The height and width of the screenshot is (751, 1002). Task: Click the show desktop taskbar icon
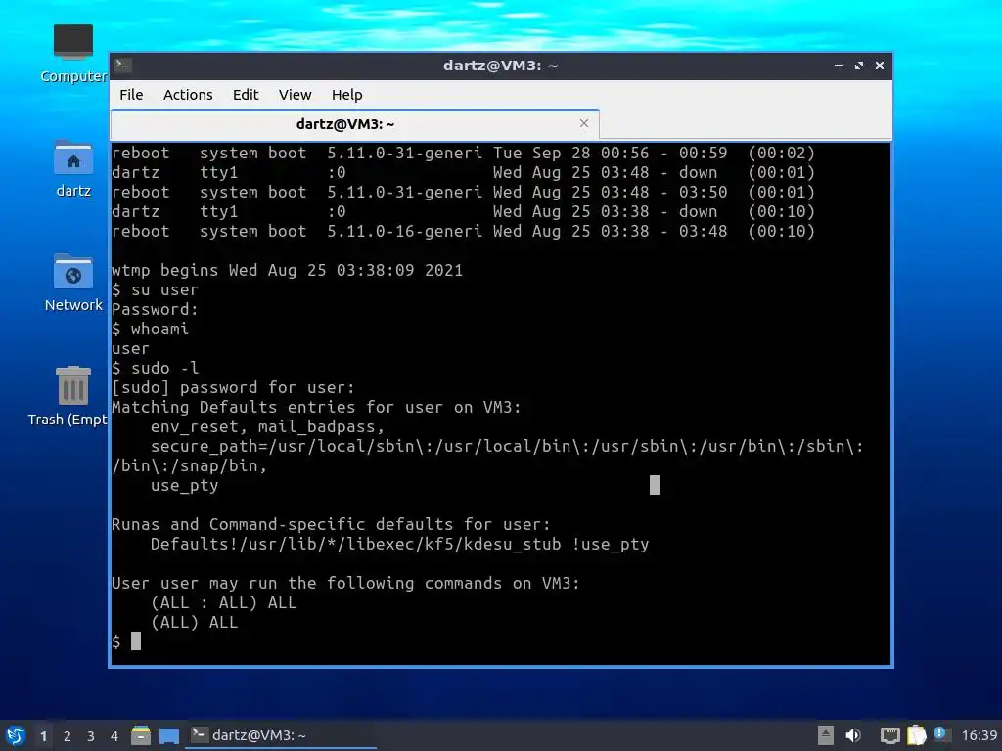(x=169, y=735)
